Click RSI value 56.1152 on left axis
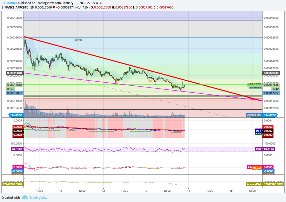The height and width of the screenshot is (202, 286). (17, 149)
